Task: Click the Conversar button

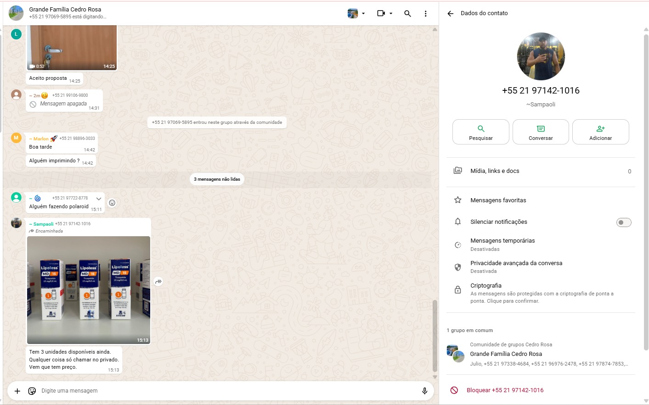Action: coord(541,132)
